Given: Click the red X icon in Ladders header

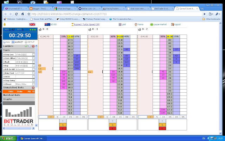Looking at the screenshot, I should pyautogui.click(x=33, y=46).
